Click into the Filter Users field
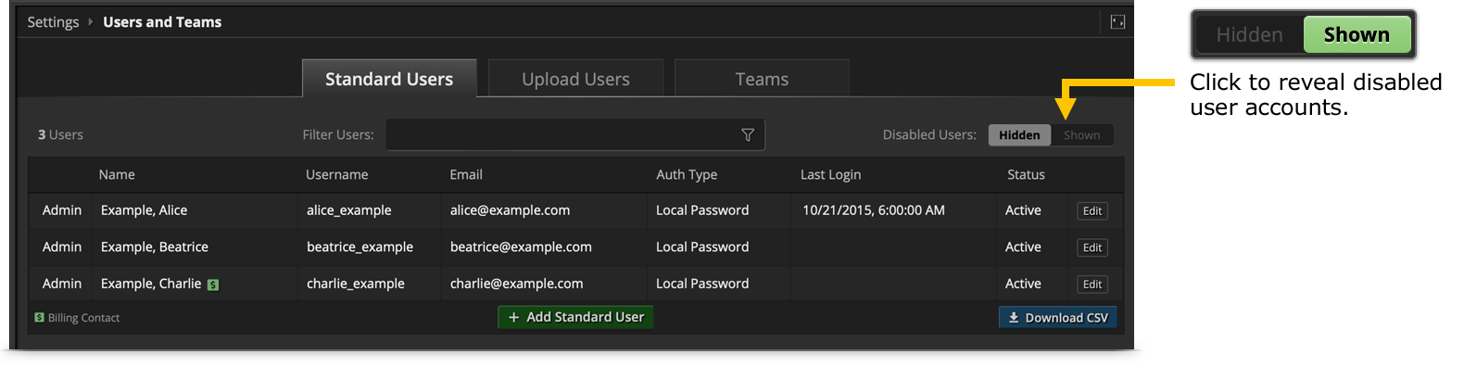Viewport: 1464px width, 367px height. pyautogui.click(x=575, y=135)
